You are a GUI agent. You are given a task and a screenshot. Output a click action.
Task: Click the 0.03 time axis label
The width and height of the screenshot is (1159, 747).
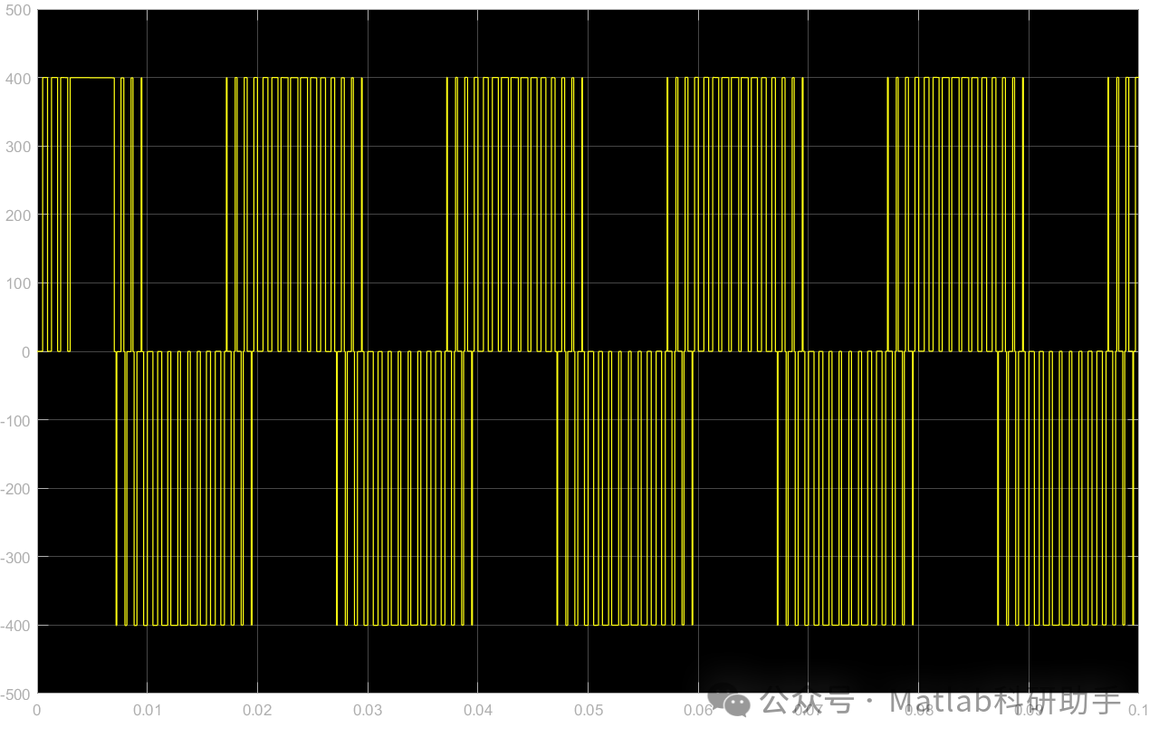[x=368, y=710]
